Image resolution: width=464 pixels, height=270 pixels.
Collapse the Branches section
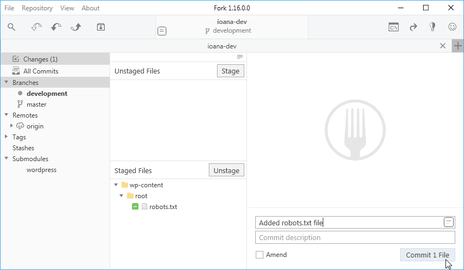[x=6, y=82]
